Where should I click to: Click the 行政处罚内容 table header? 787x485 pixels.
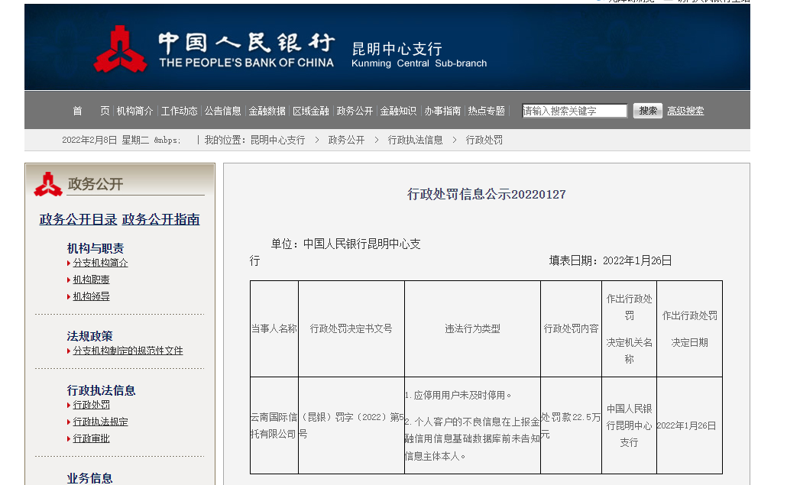[572, 328]
